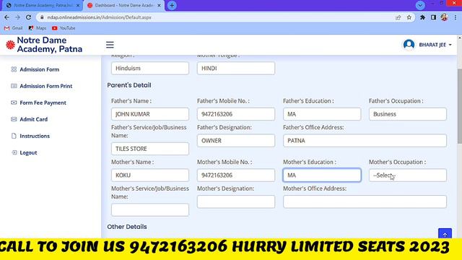462x260 pixels.
Task: Click Chrome profile picture icon
Action: point(445,17)
